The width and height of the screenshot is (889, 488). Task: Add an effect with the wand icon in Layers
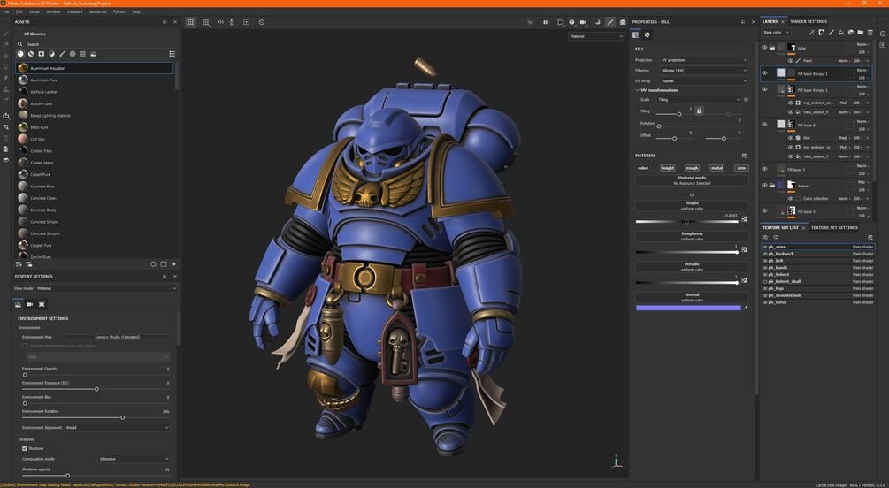(811, 33)
